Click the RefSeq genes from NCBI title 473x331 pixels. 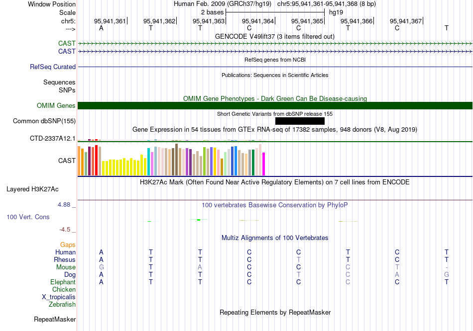click(x=275, y=60)
